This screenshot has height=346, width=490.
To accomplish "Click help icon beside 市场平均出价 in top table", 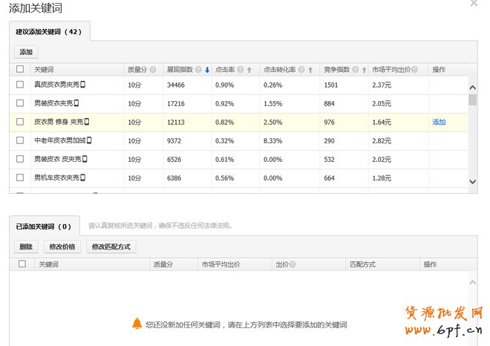I will (414, 70).
